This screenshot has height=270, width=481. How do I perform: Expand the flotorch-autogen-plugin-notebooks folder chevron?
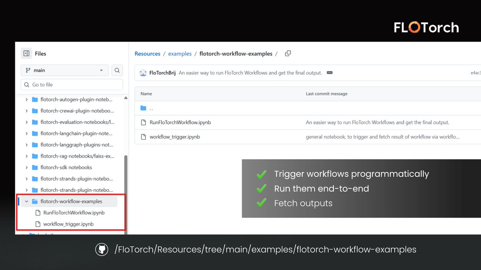[x=26, y=100]
